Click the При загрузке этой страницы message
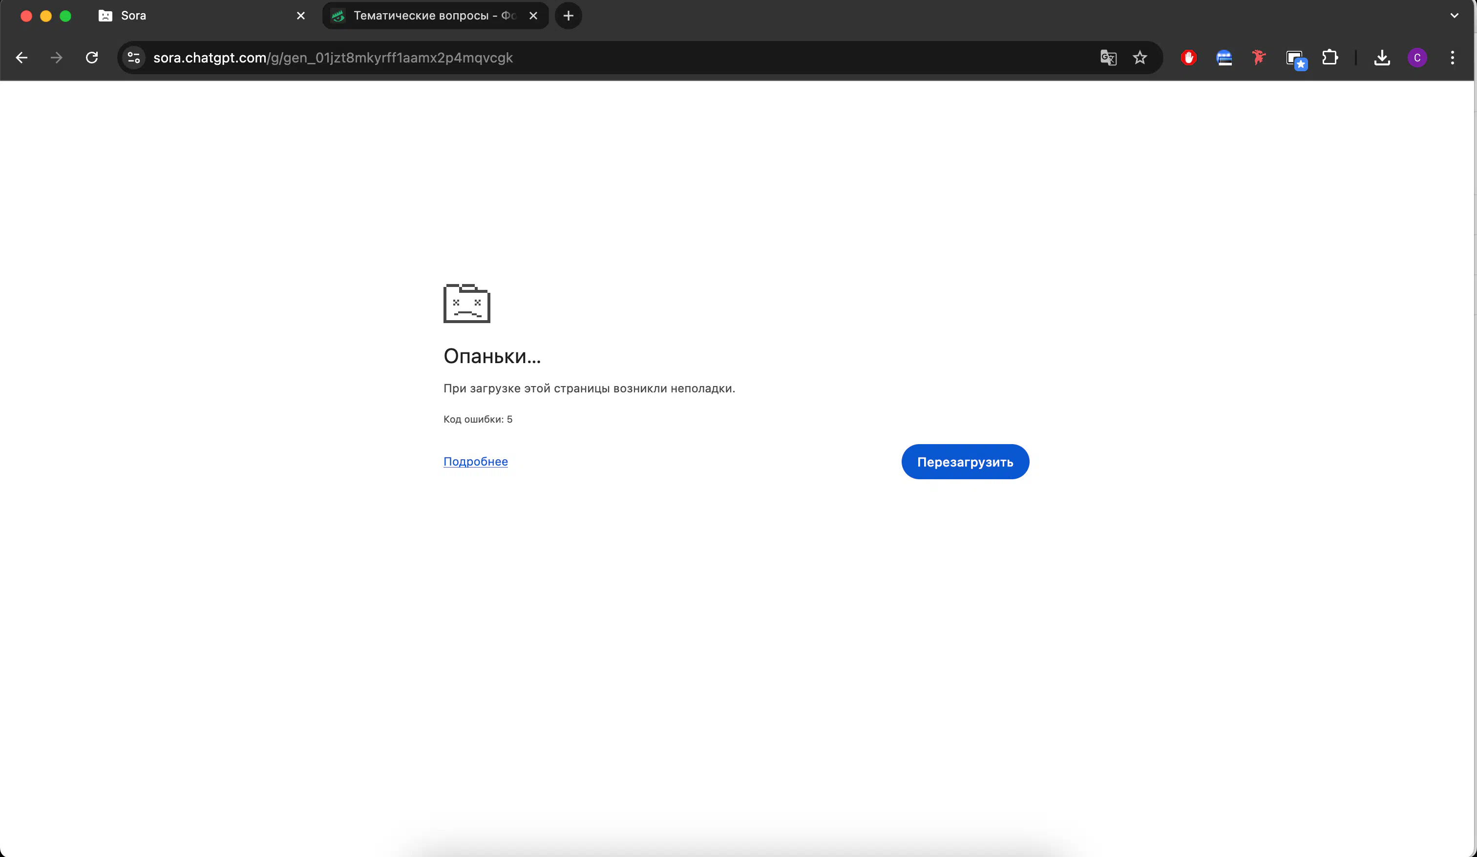Image resolution: width=1477 pixels, height=857 pixels. [x=589, y=388]
